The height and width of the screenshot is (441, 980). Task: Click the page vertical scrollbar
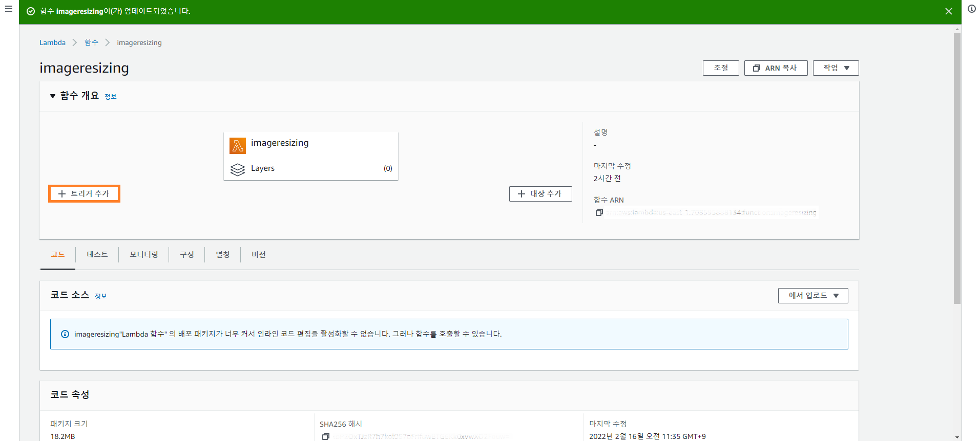(x=957, y=169)
